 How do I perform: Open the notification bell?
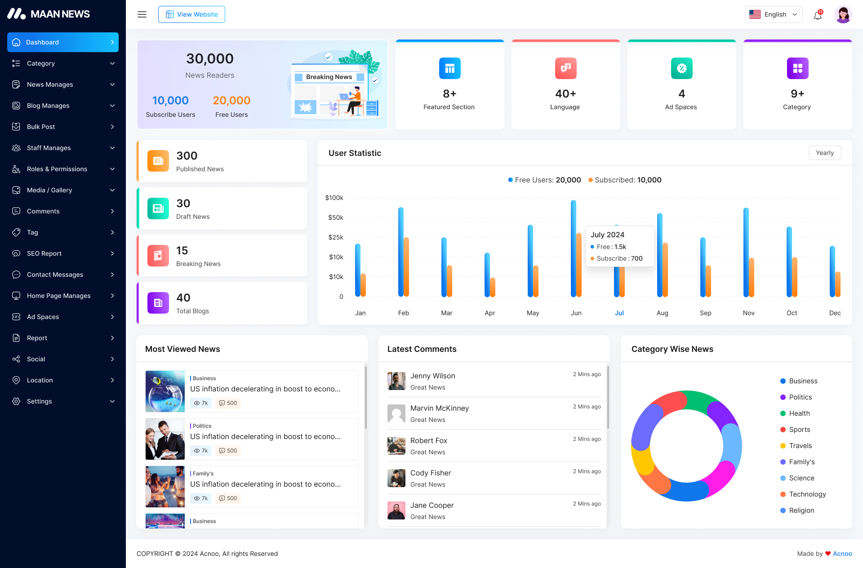tap(818, 15)
